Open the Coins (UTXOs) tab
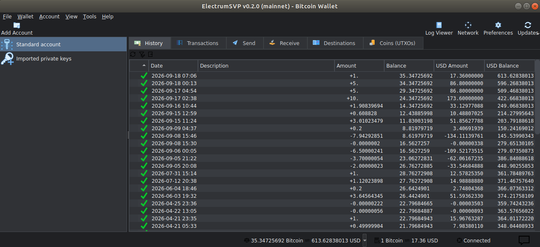This screenshot has height=247, width=540. click(x=393, y=43)
